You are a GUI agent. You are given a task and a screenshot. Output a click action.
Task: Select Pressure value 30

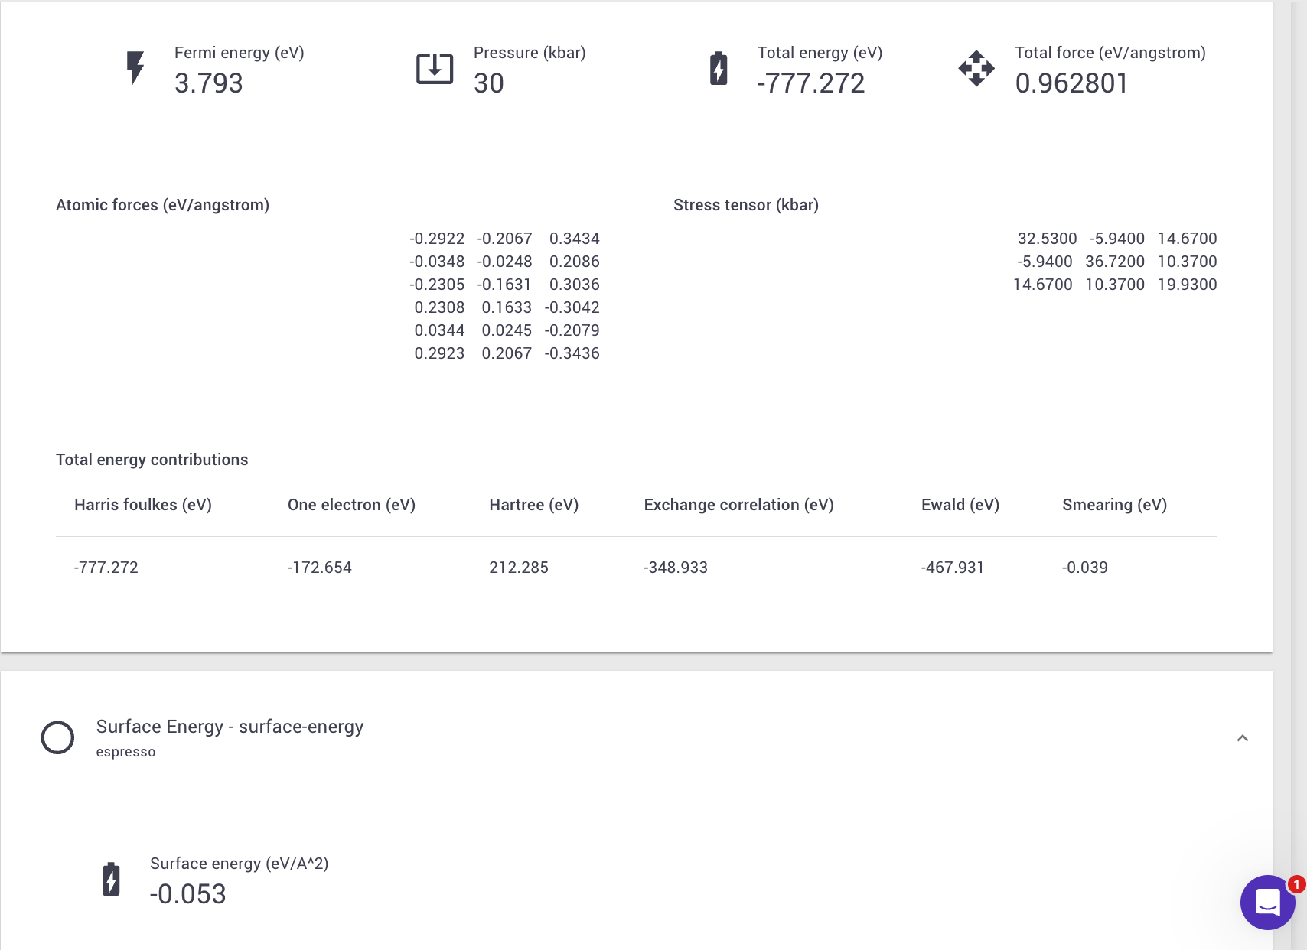[488, 83]
